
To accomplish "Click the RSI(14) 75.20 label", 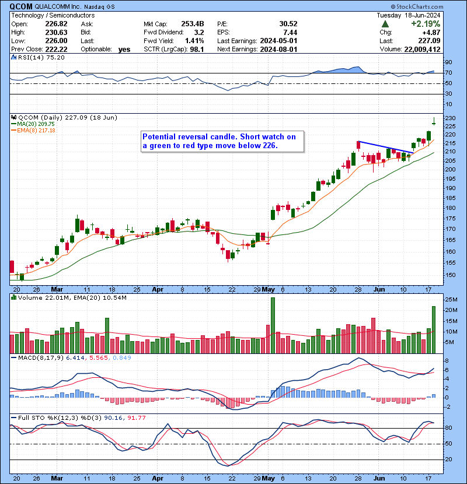I will point(41,57).
